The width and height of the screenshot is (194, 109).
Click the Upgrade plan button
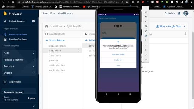pos(31,98)
